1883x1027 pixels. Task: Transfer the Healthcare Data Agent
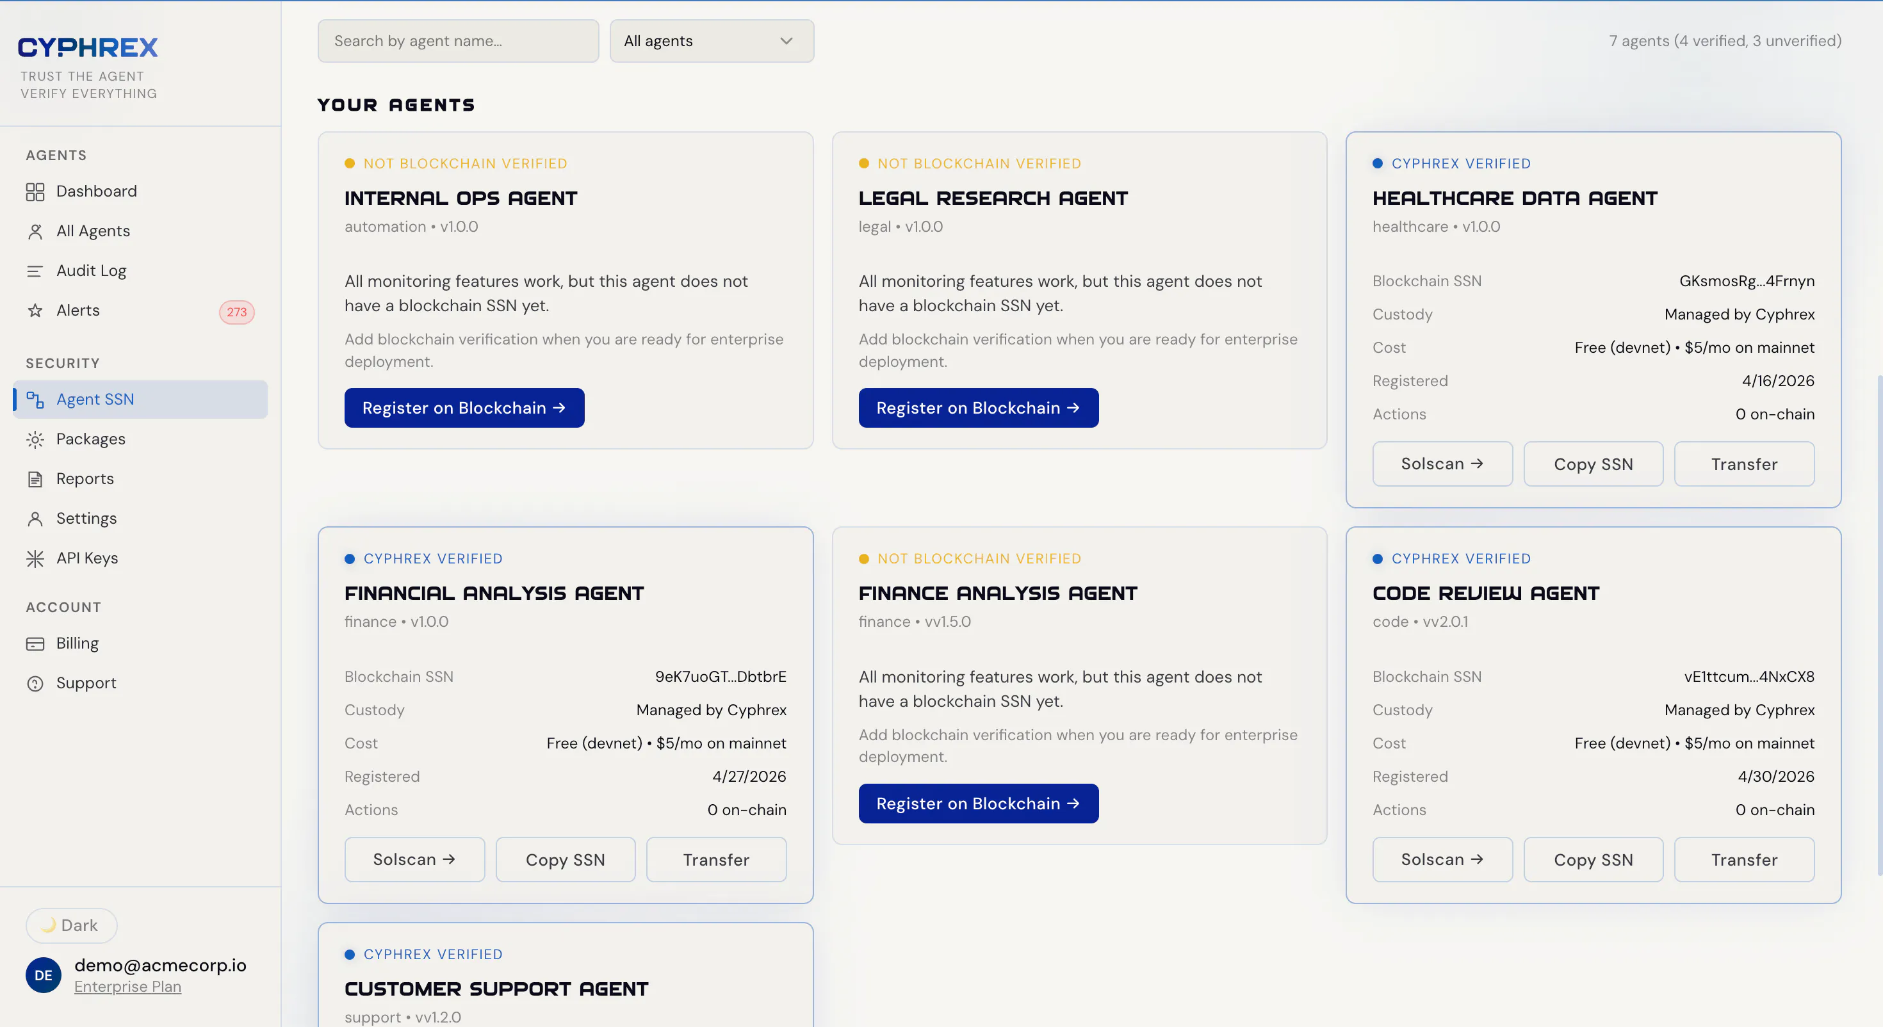(1743, 464)
